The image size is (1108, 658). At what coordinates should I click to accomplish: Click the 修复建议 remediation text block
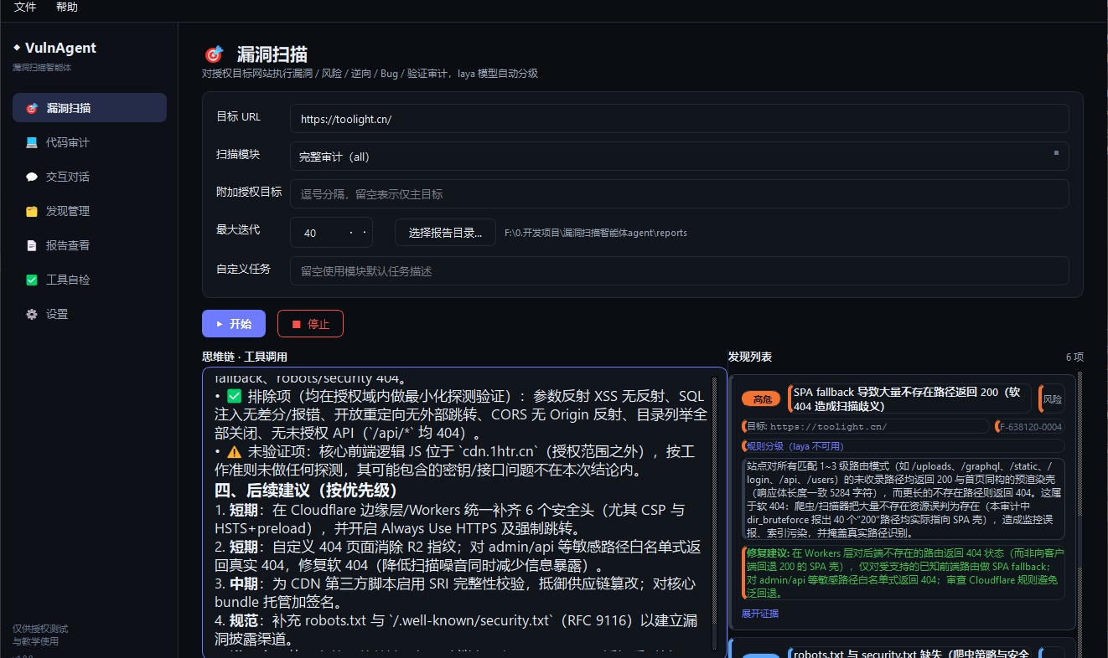903,573
